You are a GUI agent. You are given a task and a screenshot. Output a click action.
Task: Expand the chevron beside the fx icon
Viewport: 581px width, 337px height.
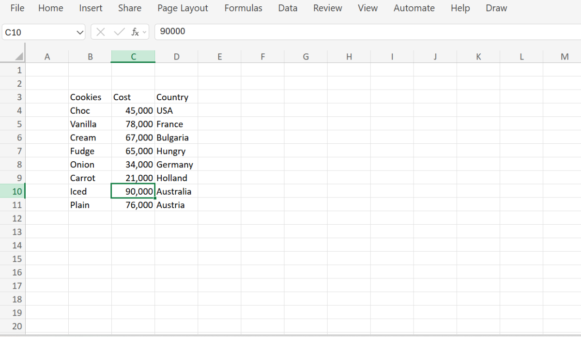click(144, 32)
